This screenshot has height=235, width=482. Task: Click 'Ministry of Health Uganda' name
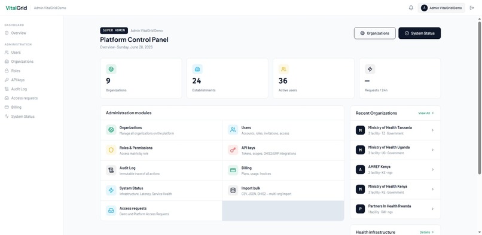pyautogui.click(x=389, y=148)
